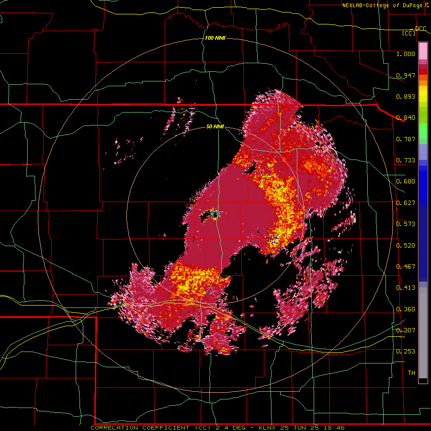Select the 0.413 legend value
The width and height of the screenshot is (431, 431).
pyautogui.click(x=406, y=288)
